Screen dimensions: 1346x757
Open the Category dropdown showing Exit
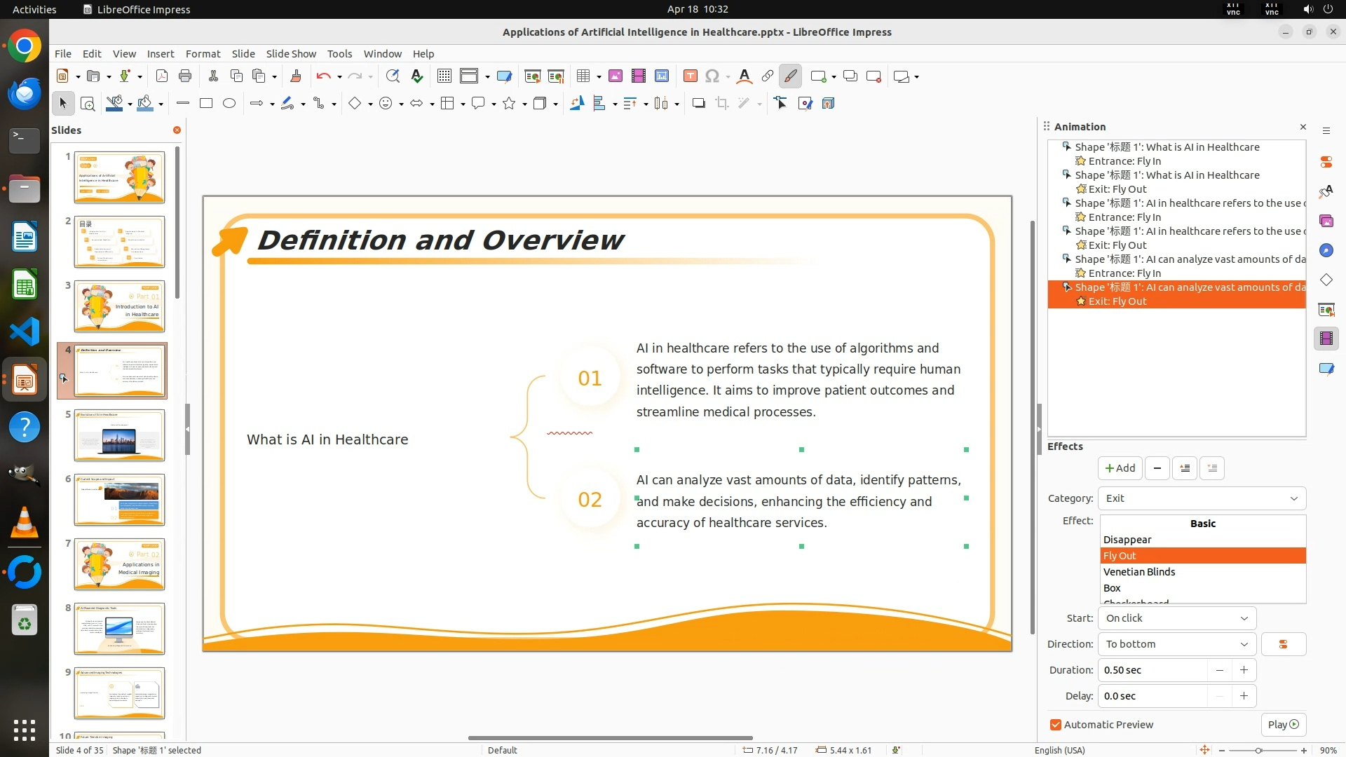point(1201,498)
